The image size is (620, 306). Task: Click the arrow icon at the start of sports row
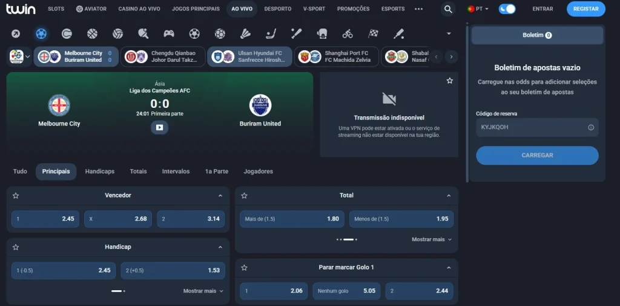16,34
